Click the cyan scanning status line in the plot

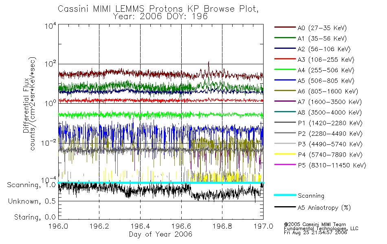(x=161, y=183)
